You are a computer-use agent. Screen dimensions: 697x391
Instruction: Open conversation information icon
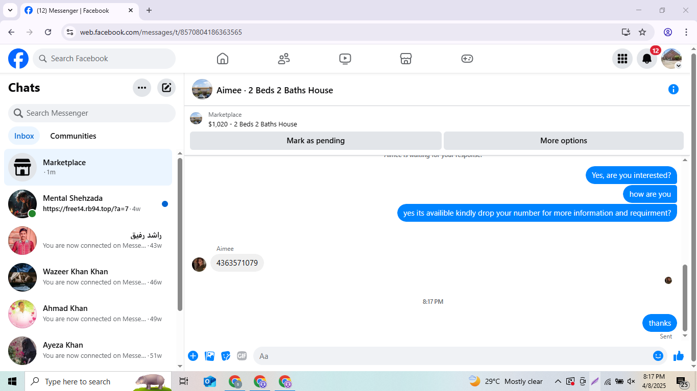click(674, 89)
